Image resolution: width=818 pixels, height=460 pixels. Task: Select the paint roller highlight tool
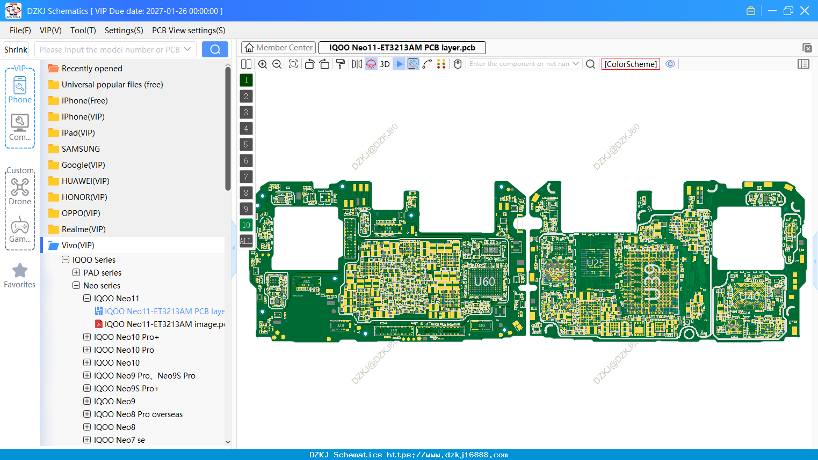pos(341,64)
